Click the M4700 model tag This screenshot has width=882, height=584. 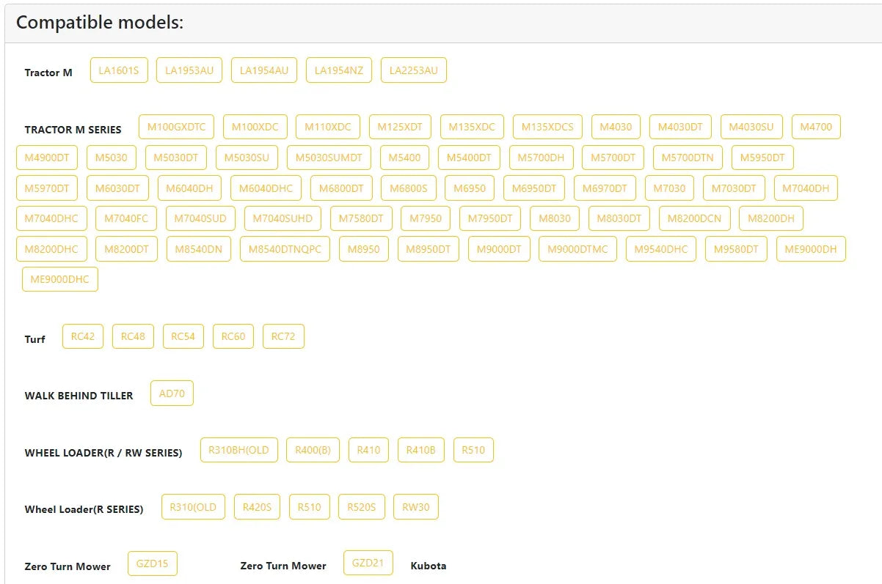click(816, 127)
